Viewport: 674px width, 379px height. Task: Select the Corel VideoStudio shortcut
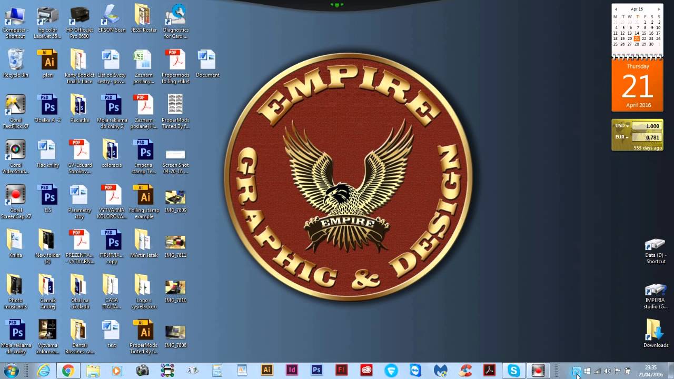coord(15,157)
